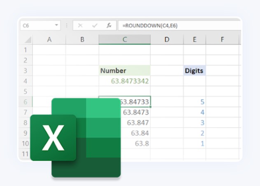The image size is (260, 186).
Task: Click the Number header cell
Action: point(125,71)
